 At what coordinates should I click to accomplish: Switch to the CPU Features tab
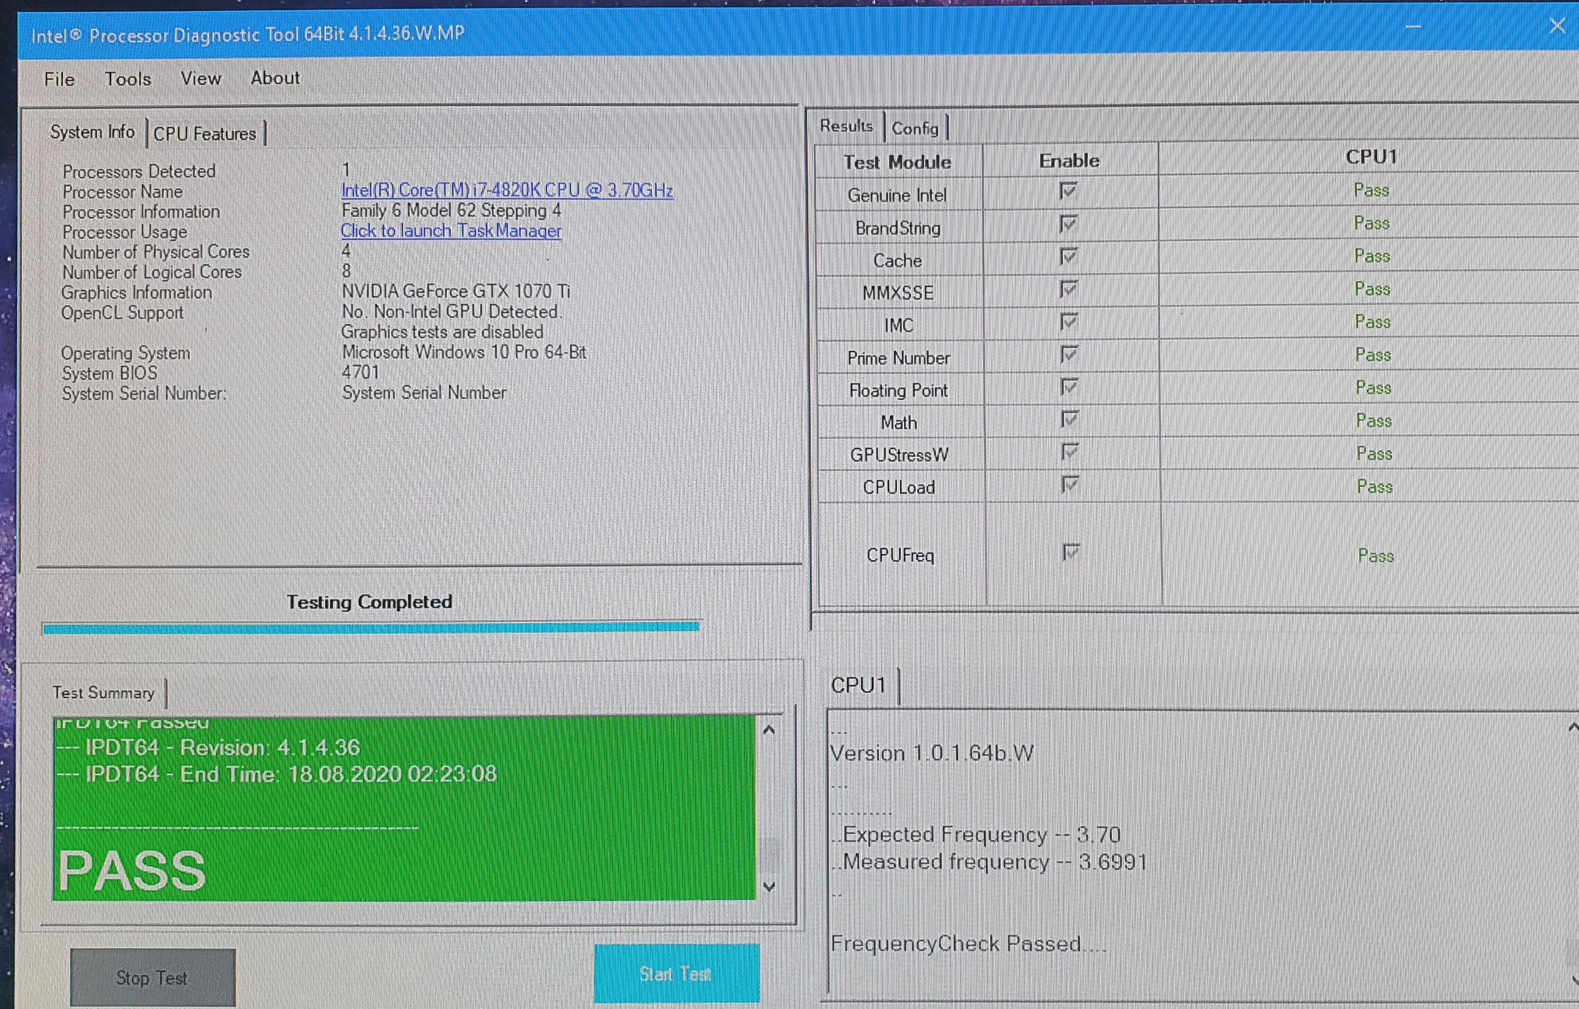(x=204, y=134)
